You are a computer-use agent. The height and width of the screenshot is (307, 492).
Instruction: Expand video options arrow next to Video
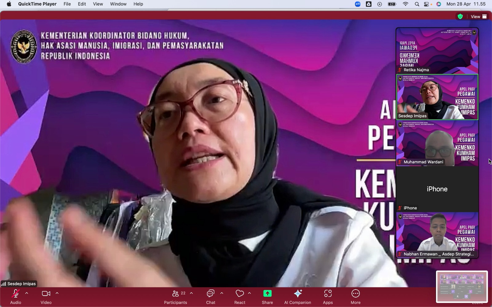(57, 293)
